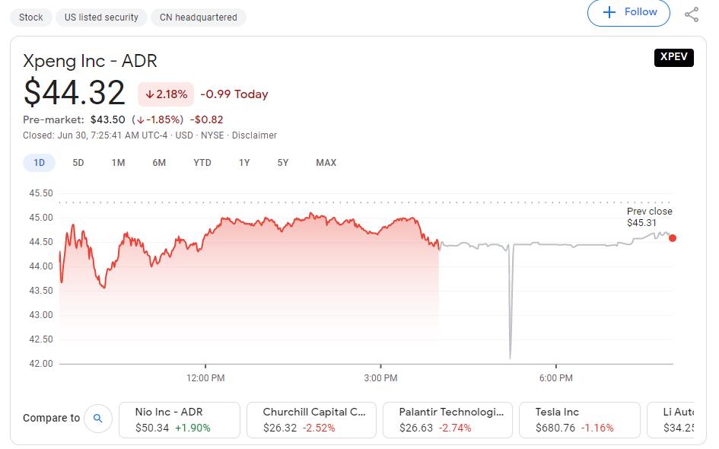Click the Stock chip at top left
This screenshot has width=719, height=449.
click(x=30, y=17)
